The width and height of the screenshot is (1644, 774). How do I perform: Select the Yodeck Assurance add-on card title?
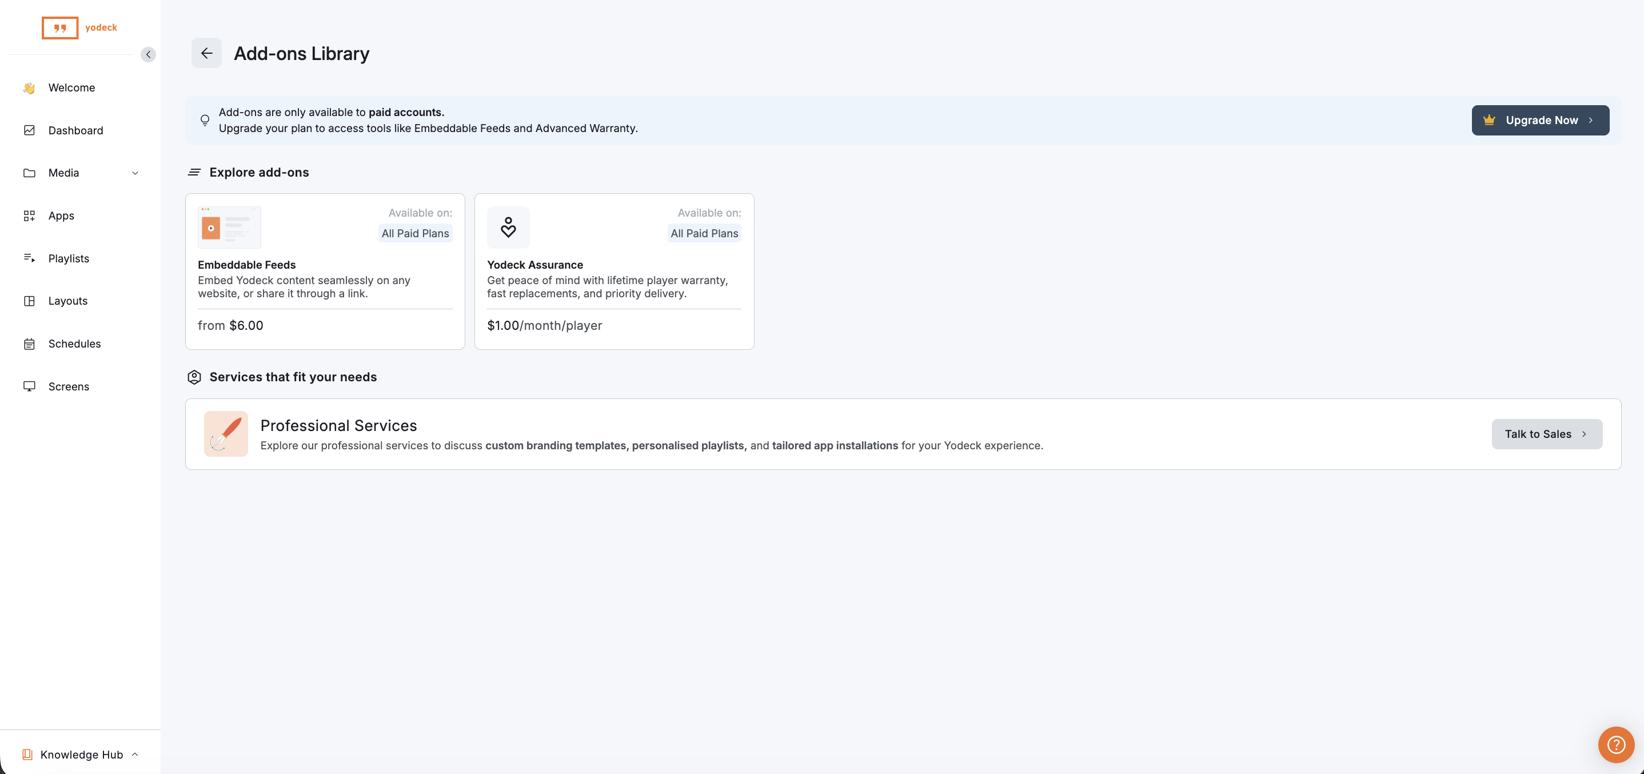tap(535, 265)
